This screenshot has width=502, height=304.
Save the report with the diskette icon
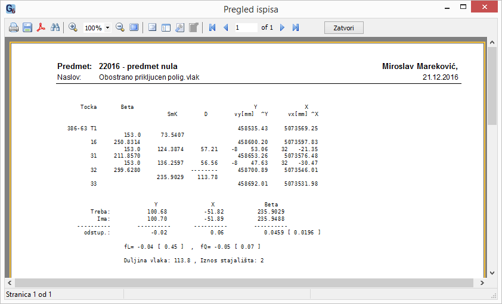tap(27, 28)
